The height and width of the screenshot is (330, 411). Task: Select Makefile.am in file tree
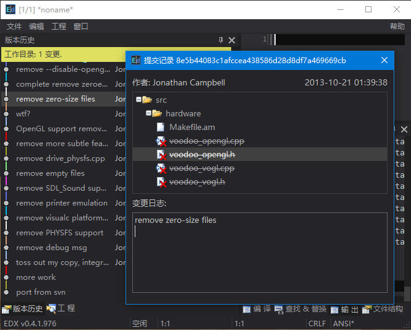(192, 128)
